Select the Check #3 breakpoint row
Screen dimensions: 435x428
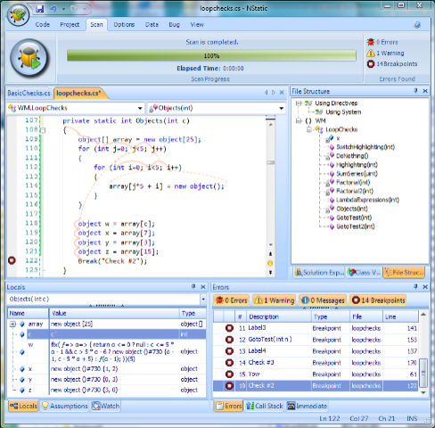click(x=316, y=363)
